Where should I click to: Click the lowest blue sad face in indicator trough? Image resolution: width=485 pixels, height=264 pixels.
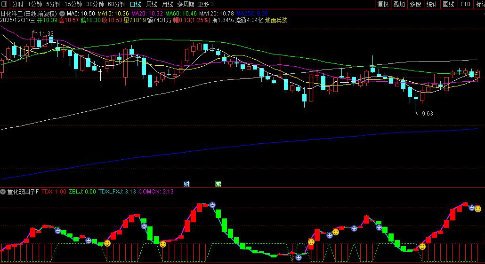coord(299,257)
